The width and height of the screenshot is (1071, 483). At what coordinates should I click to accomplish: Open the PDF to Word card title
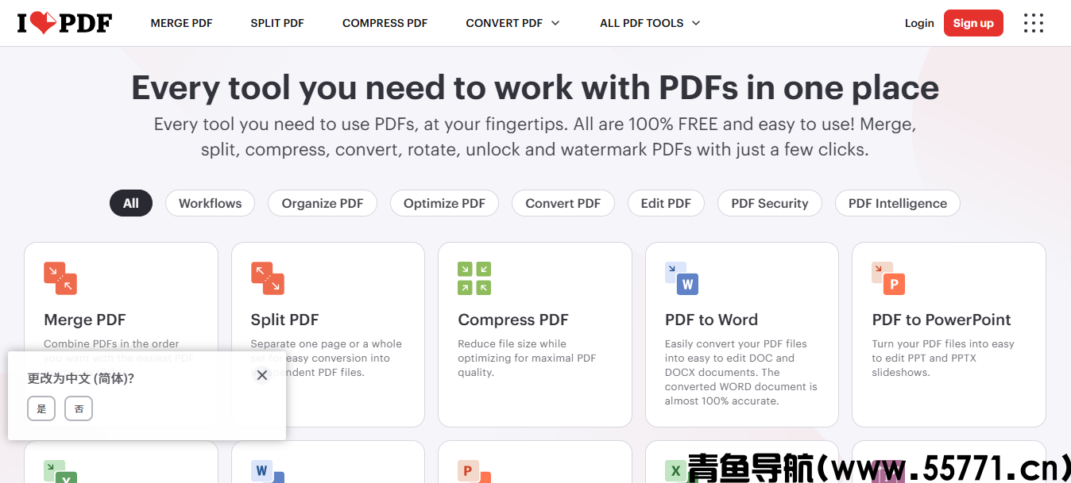point(711,320)
